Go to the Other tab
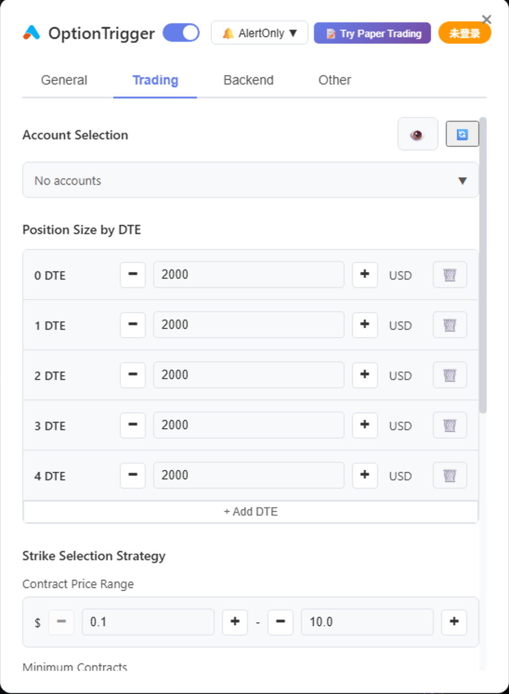The image size is (509, 694). pyautogui.click(x=334, y=80)
